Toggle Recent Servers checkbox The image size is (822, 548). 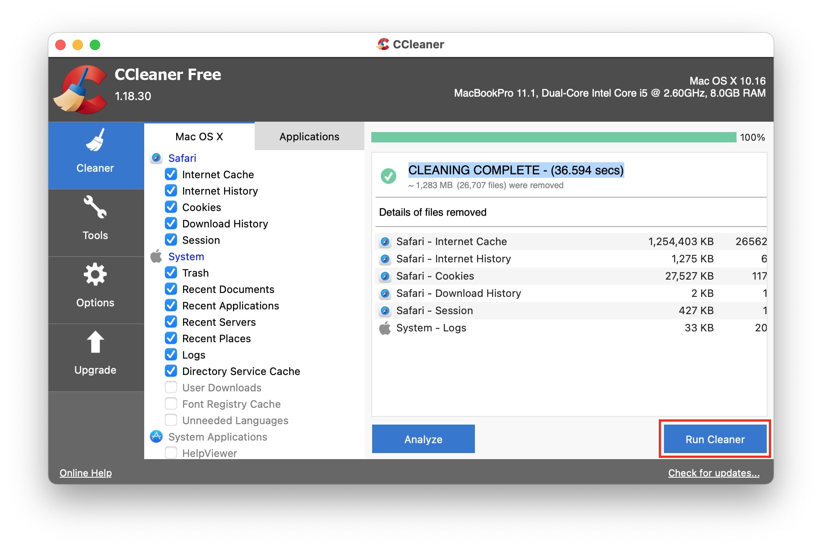171,322
